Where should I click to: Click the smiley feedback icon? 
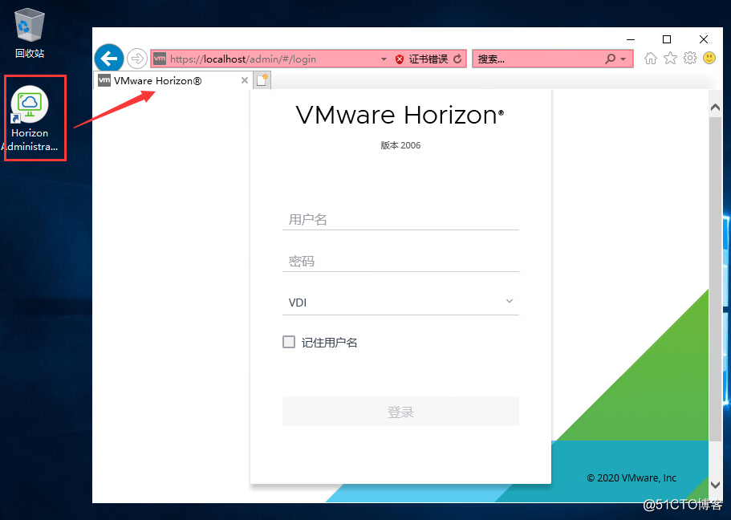(x=709, y=59)
